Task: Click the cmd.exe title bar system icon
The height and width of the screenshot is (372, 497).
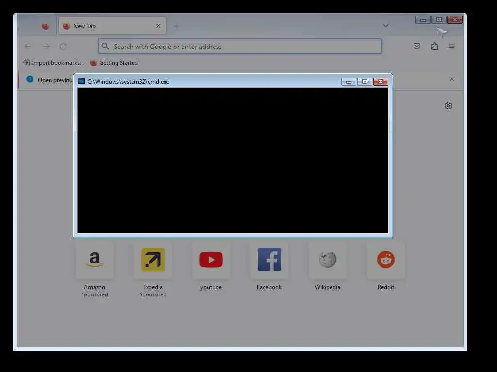Action: coord(82,81)
